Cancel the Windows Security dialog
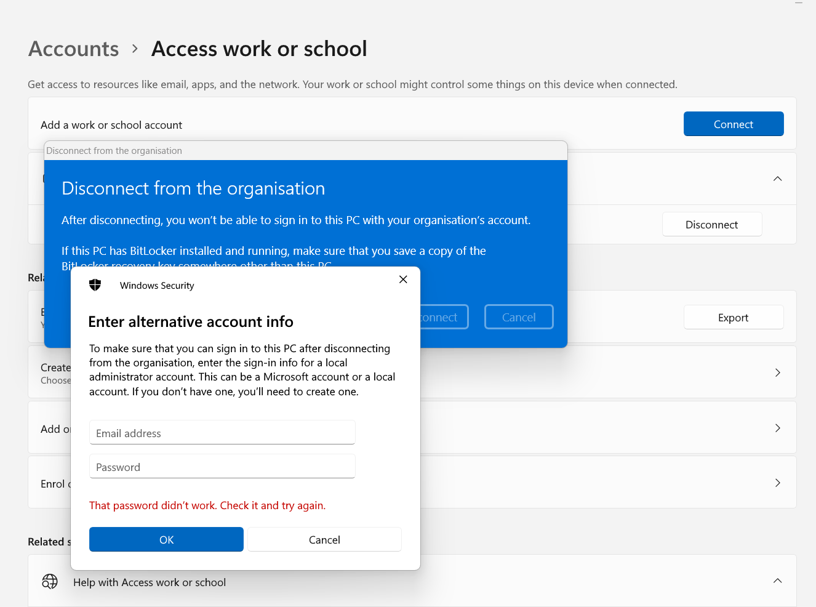This screenshot has height=607, width=816. [324, 539]
